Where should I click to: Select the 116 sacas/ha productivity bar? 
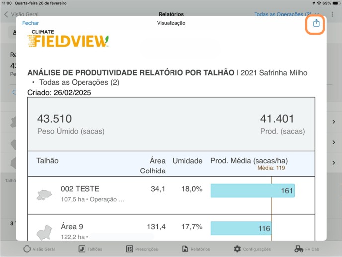click(x=241, y=228)
